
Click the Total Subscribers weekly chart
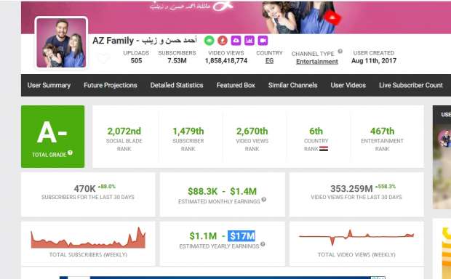[88, 238]
